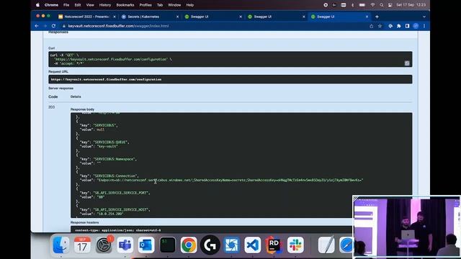The height and width of the screenshot is (259, 461).
Task: Open Microsoft Teams from the Dock
Action: coord(125,245)
